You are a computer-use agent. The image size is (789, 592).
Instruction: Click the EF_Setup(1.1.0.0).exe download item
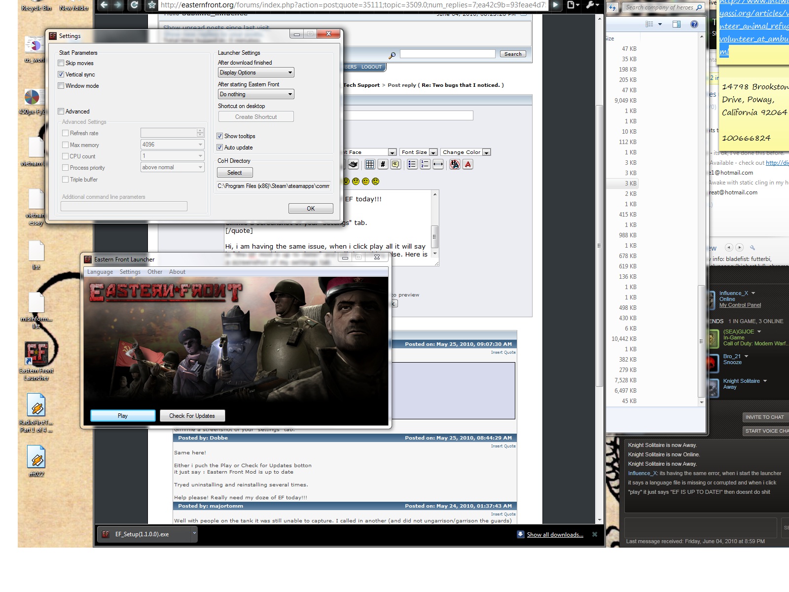coord(143,534)
